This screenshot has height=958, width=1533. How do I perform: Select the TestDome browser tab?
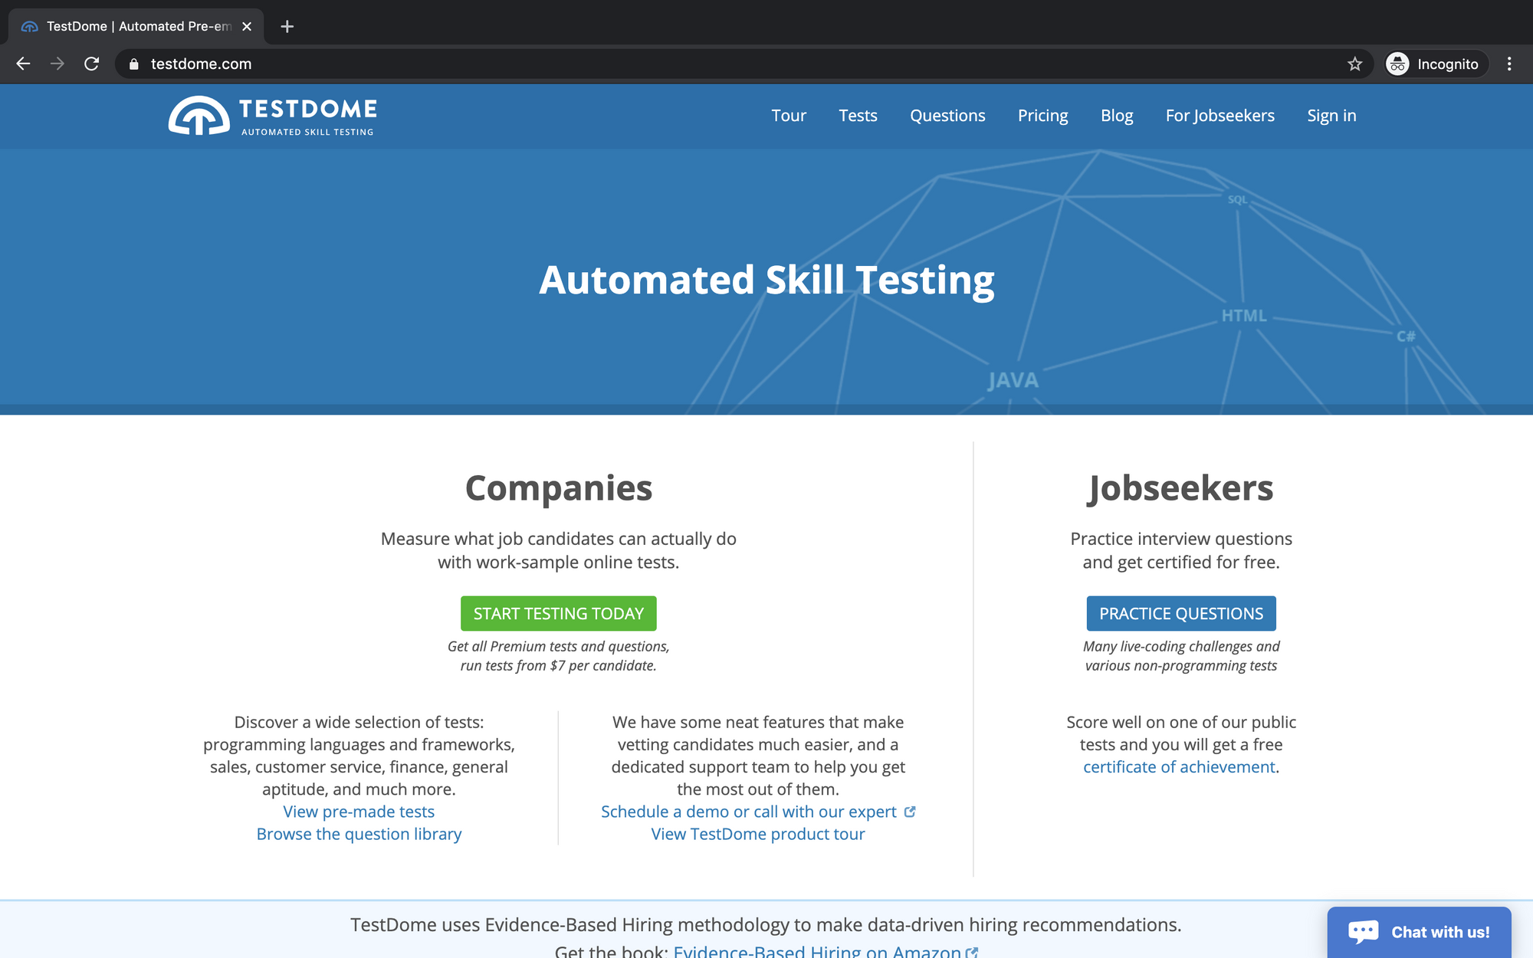pyautogui.click(x=136, y=26)
